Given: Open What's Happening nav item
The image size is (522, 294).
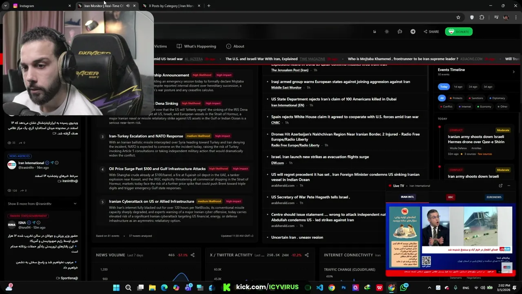Looking at the screenshot, I should click(197, 46).
